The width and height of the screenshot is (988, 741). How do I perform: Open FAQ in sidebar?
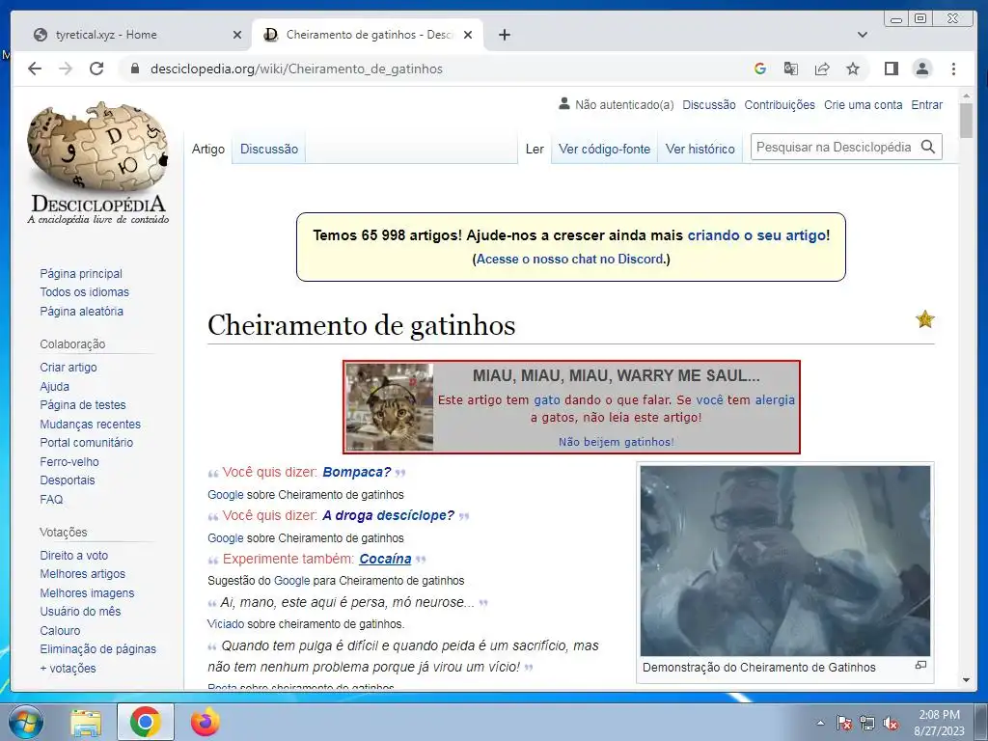tap(51, 499)
